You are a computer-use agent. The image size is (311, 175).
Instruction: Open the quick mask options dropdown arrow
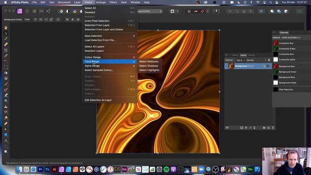pyautogui.click(x=177, y=11)
